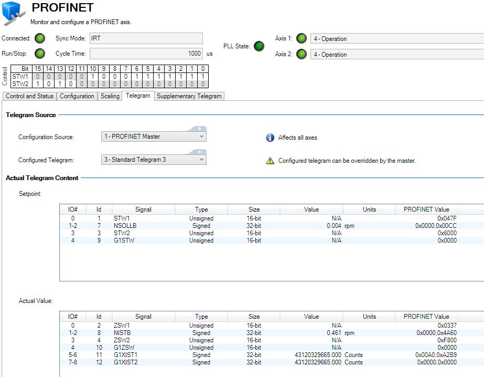The image size is (484, 377).
Task: Open the Supplementary Telegram tab
Action: 189,96
